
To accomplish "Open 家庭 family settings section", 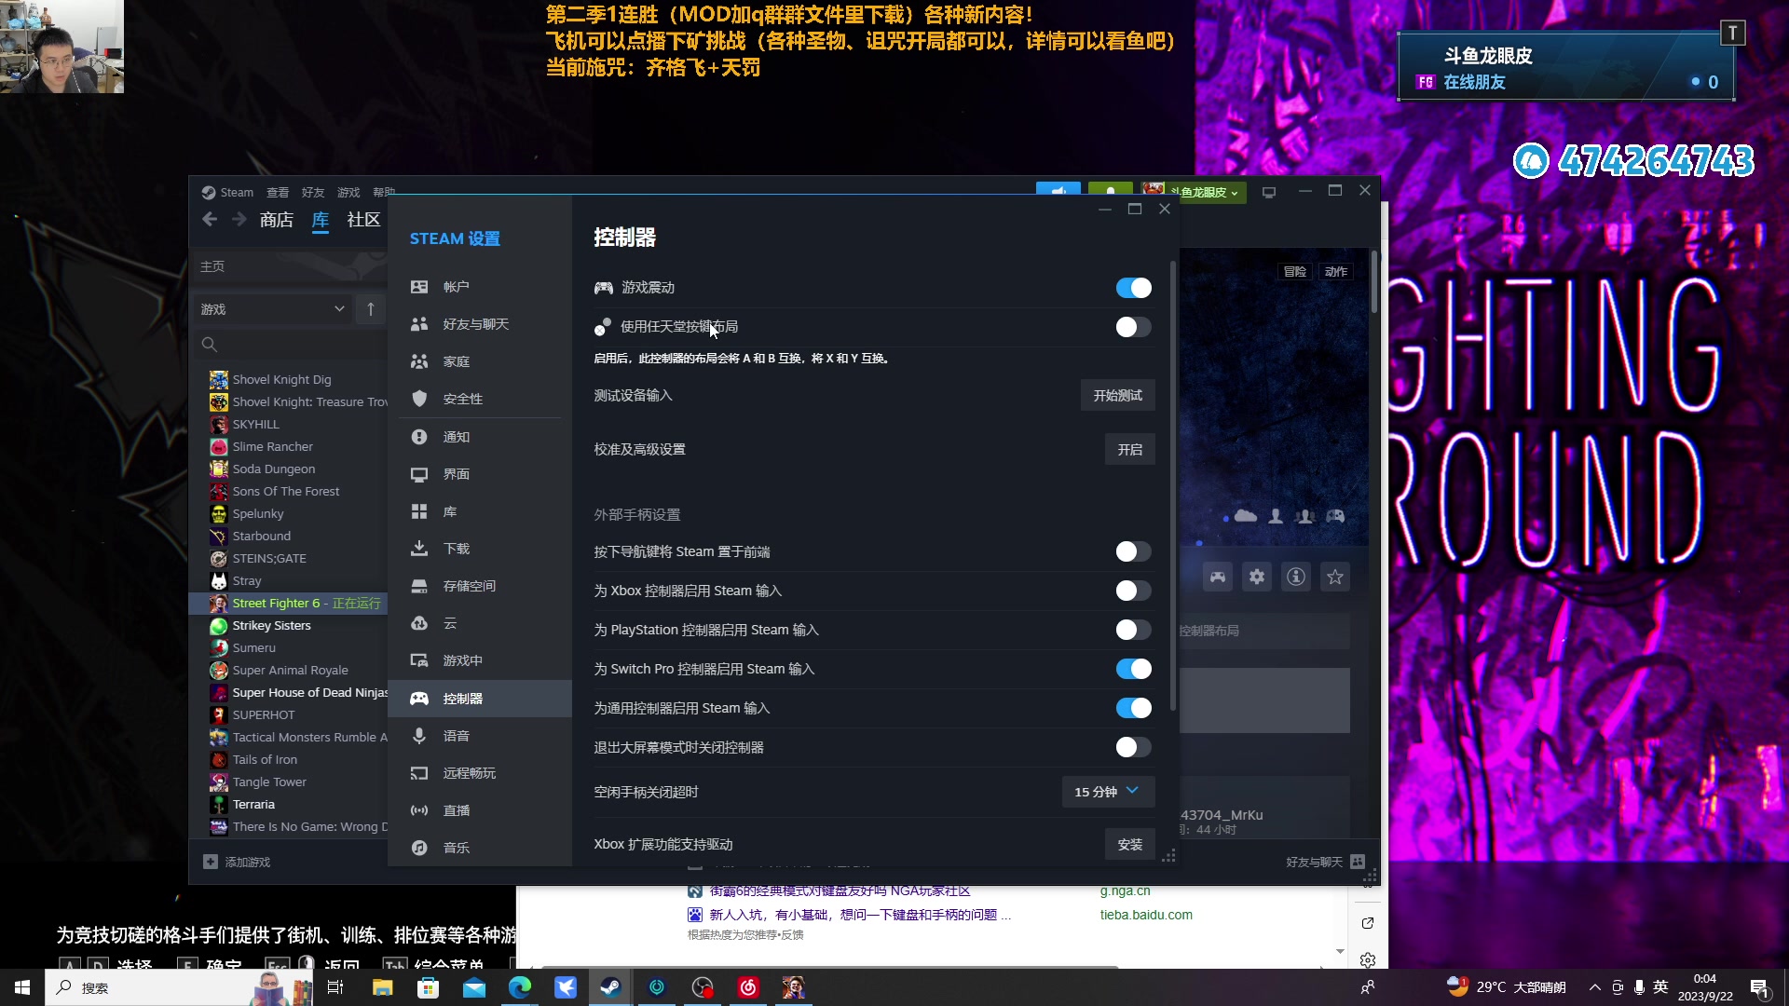I will (x=479, y=361).
